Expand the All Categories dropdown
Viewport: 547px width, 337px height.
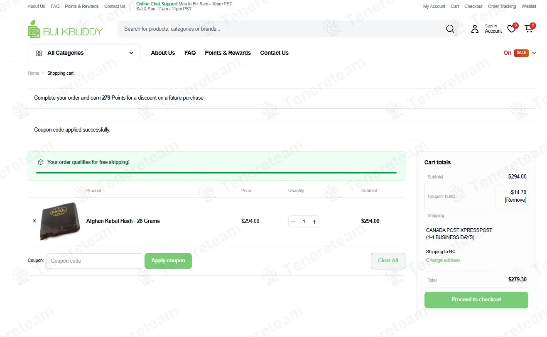[84, 53]
